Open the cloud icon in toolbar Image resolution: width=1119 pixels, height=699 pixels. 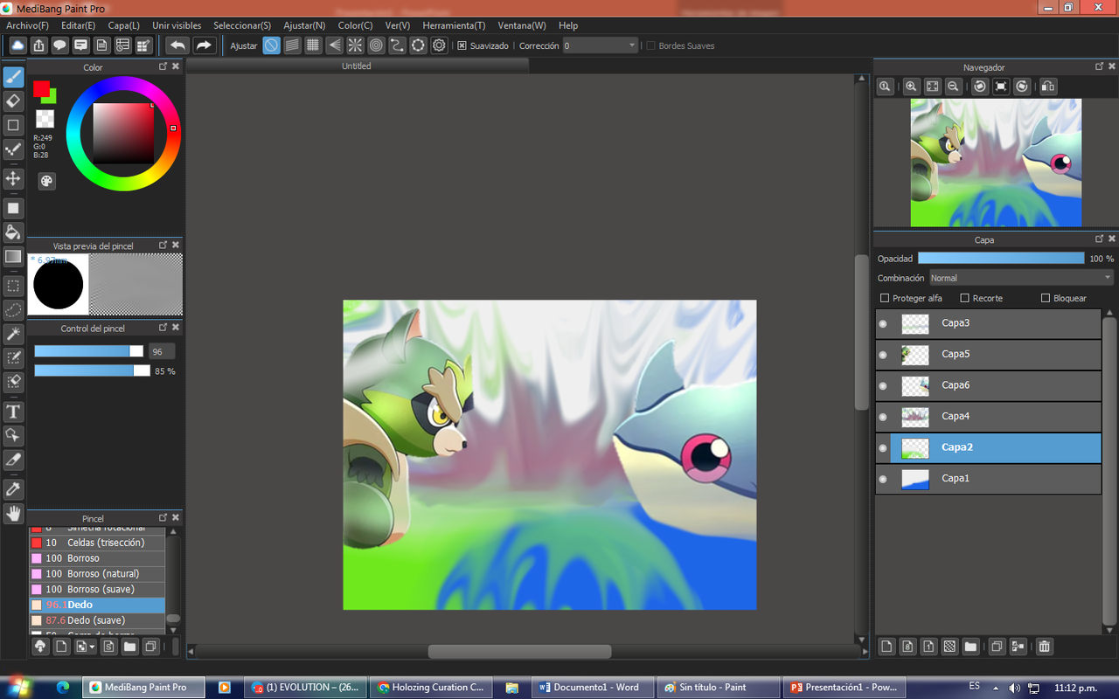[17, 45]
